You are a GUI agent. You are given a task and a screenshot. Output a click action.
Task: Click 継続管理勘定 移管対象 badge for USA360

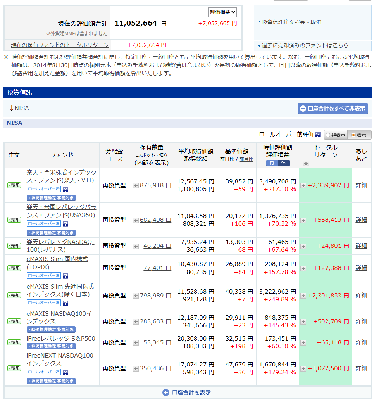pos(51,233)
